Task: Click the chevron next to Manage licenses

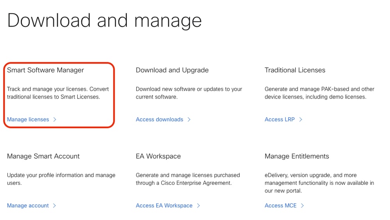Action: pyautogui.click(x=55, y=120)
